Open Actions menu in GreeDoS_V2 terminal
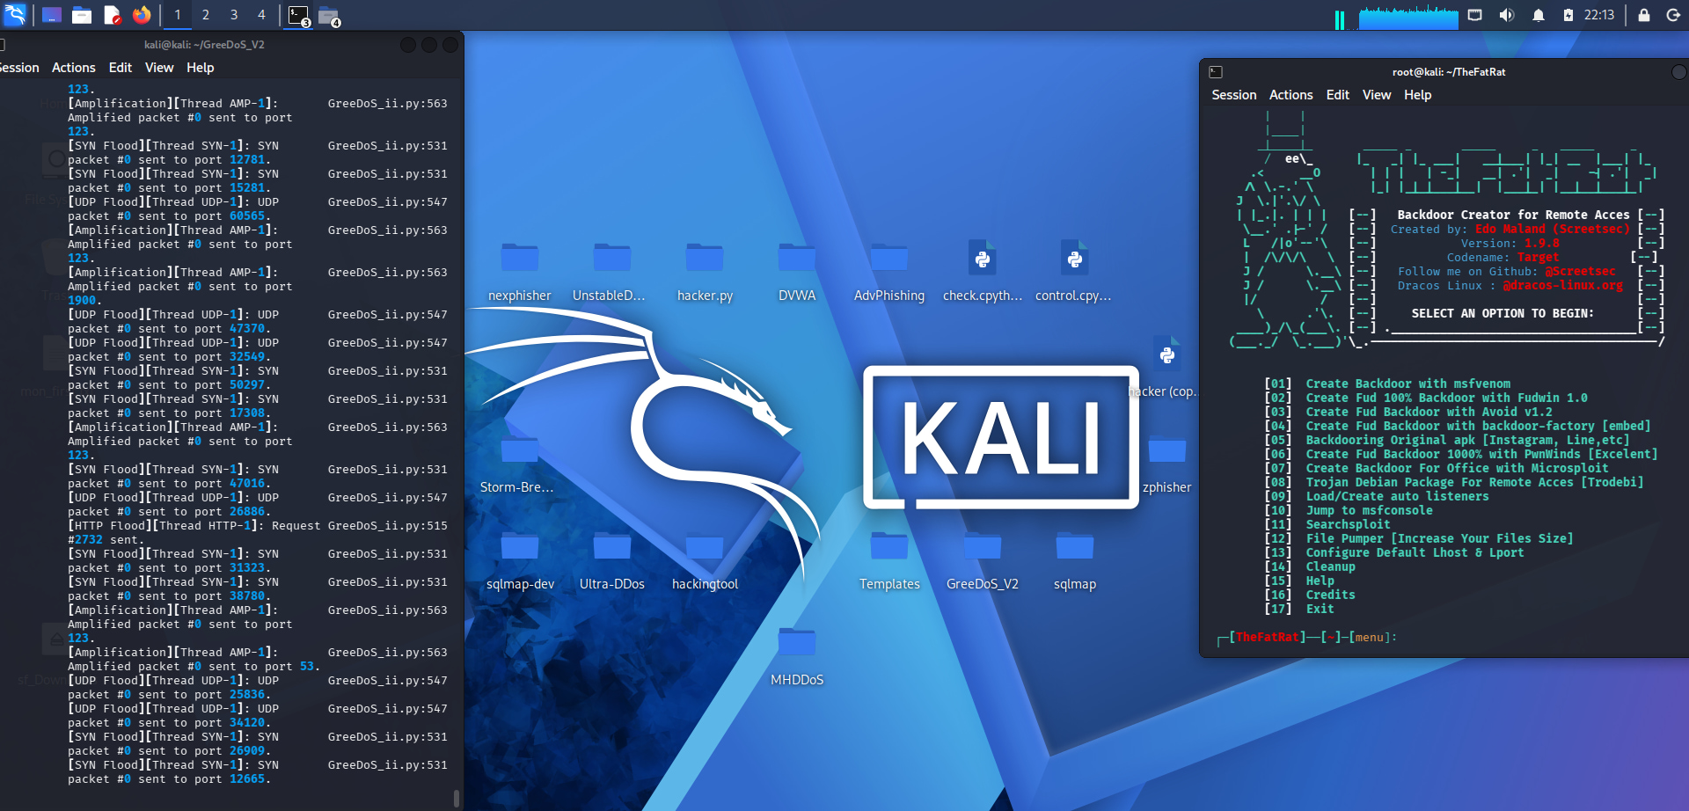This screenshot has width=1689, height=811. click(x=73, y=68)
